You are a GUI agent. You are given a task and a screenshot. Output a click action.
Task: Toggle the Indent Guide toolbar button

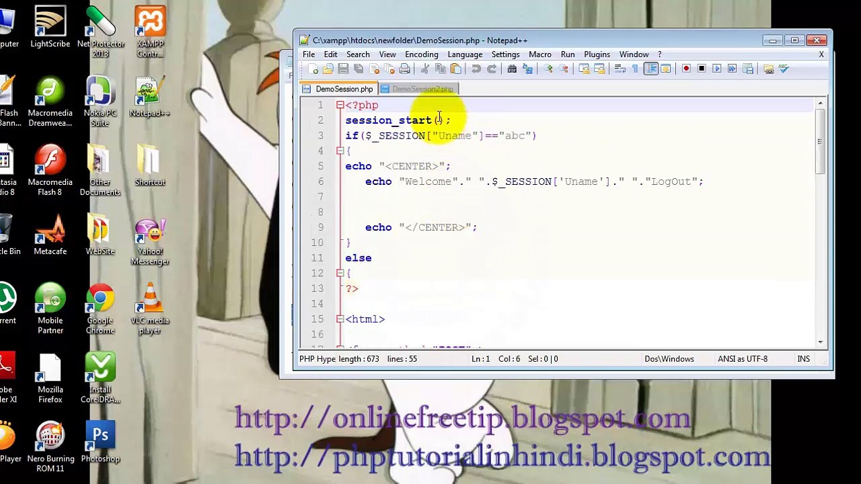pyautogui.click(x=652, y=69)
